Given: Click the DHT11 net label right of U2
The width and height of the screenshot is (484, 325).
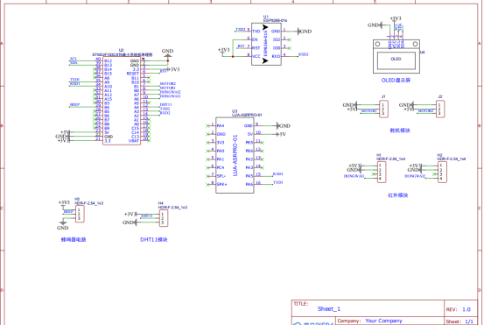Looking at the screenshot, I should point(165,105).
